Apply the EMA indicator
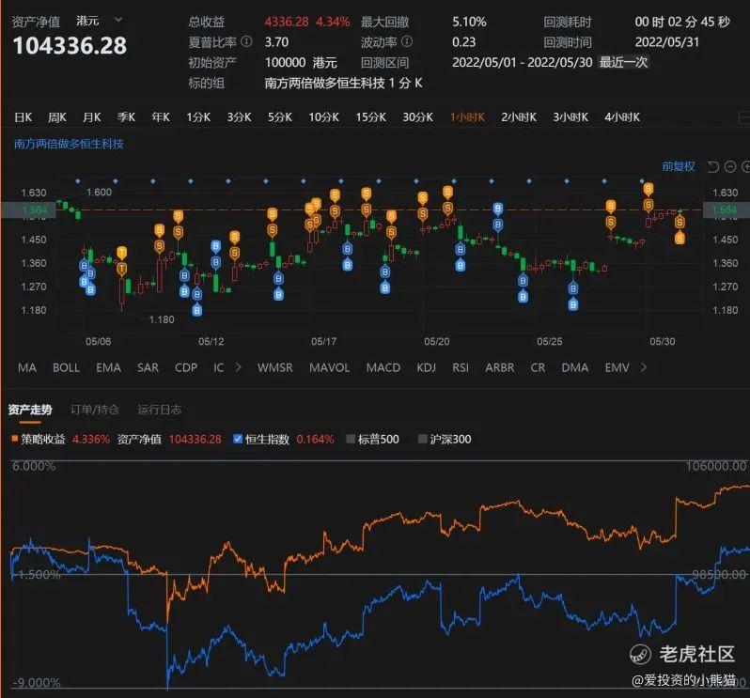 tap(109, 367)
